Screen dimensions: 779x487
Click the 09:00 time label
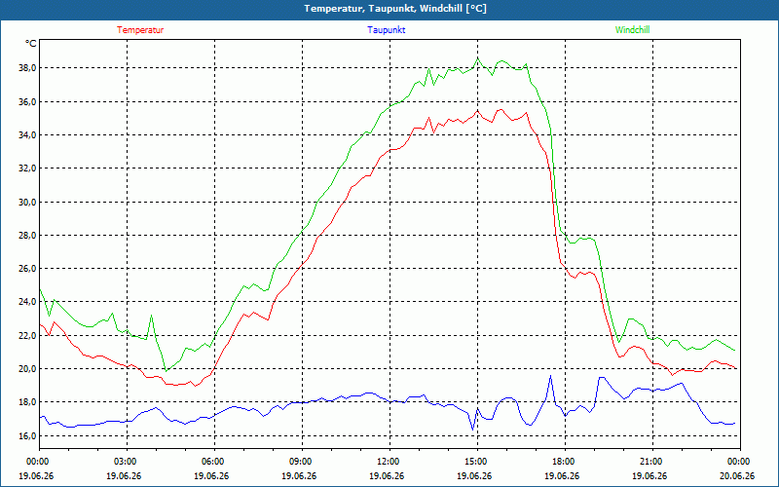click(x=302, y=462)
